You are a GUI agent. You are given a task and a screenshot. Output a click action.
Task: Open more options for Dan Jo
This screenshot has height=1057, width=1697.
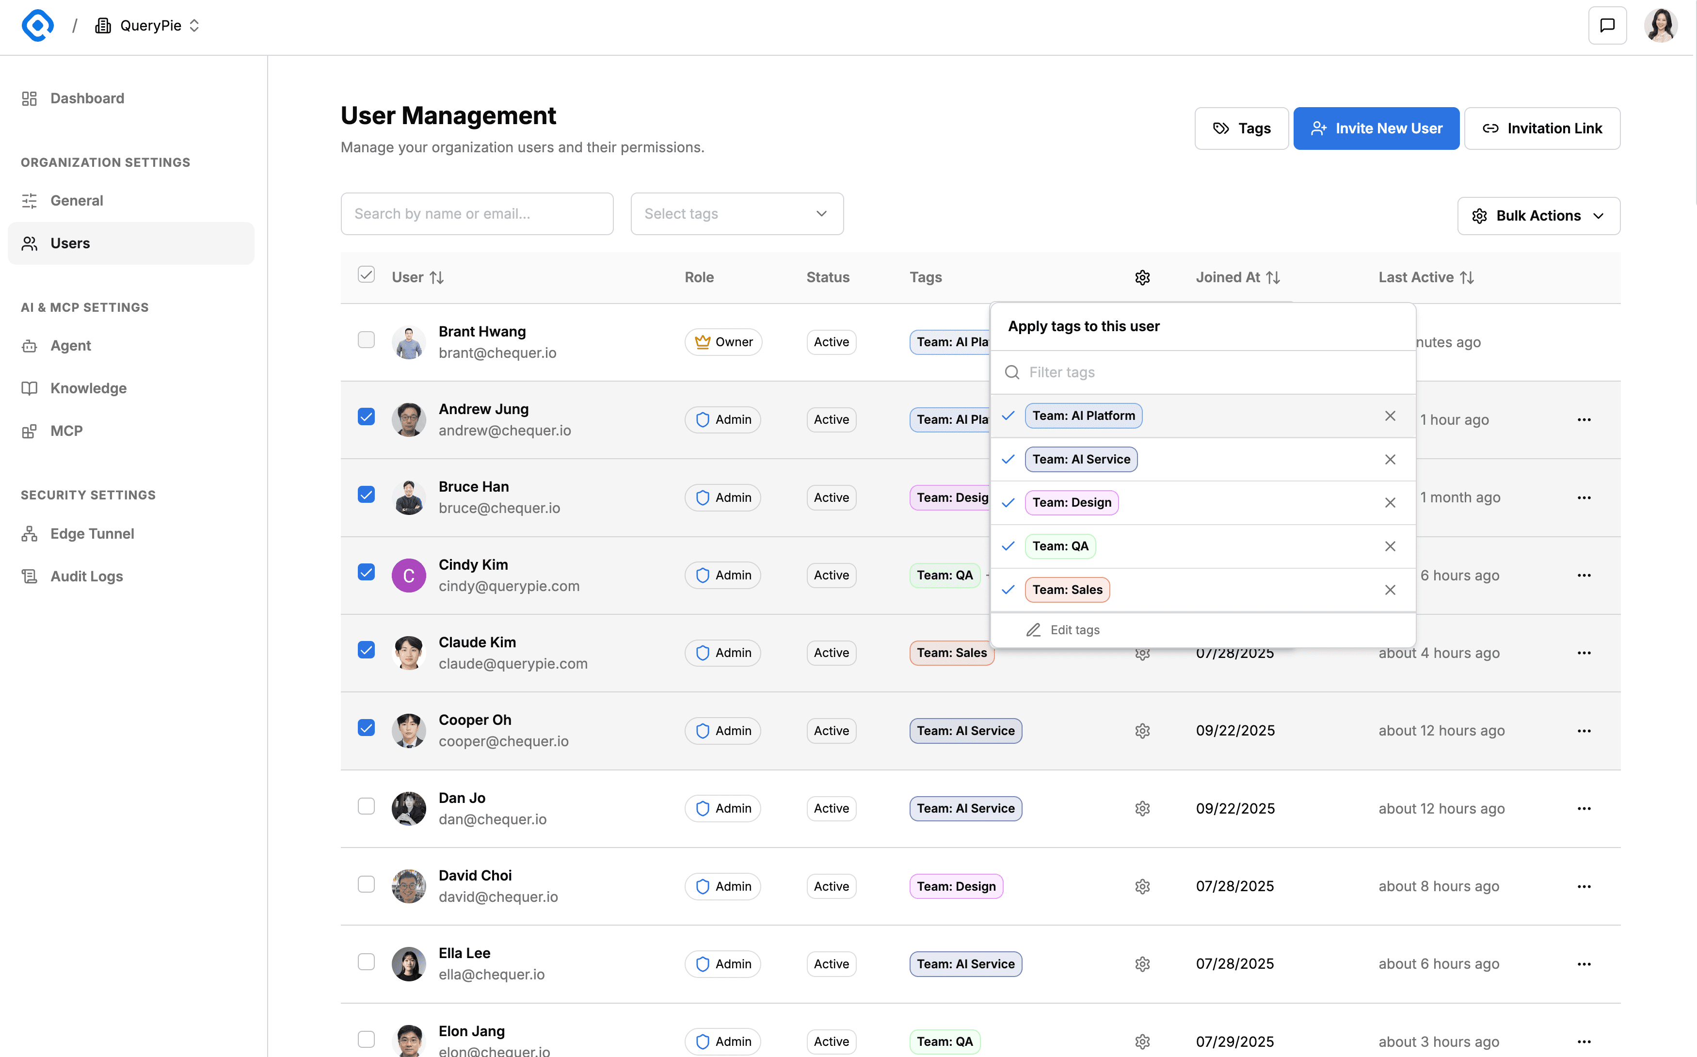pos(1583,808)
